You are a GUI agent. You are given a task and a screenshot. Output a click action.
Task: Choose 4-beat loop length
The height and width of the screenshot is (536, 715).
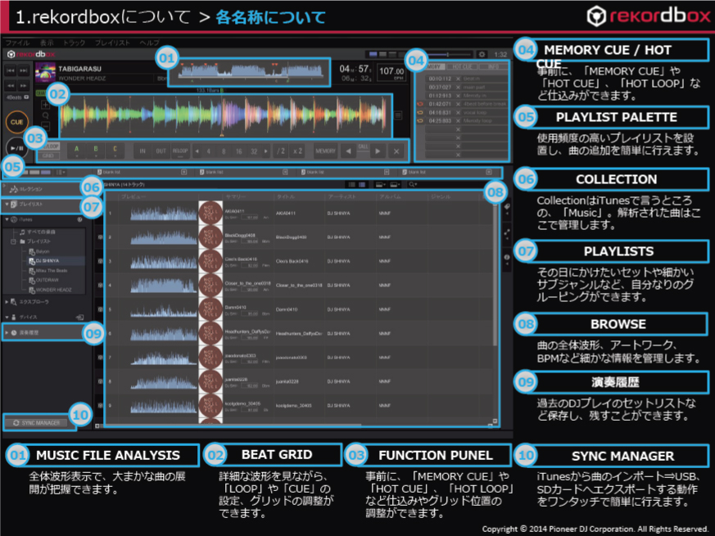(208, 151)
